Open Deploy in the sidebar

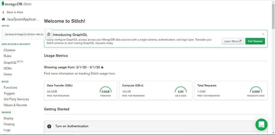[8, 118]
